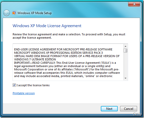
Task: Click the license box scroll-up arrow
Action: coord(125,46)
